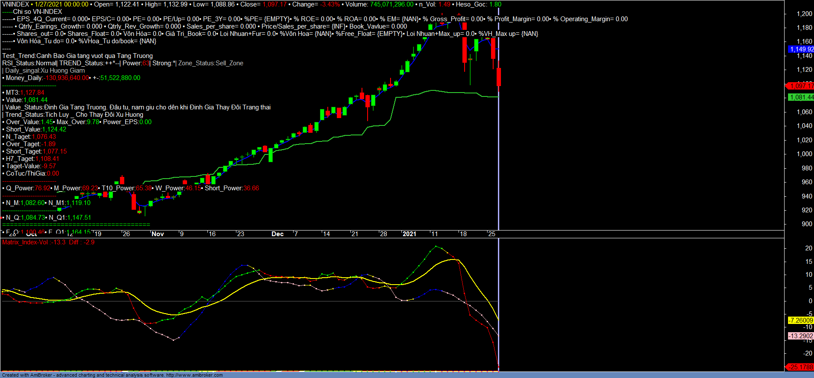Click the Trend_Status text line

tap(74, 115)
